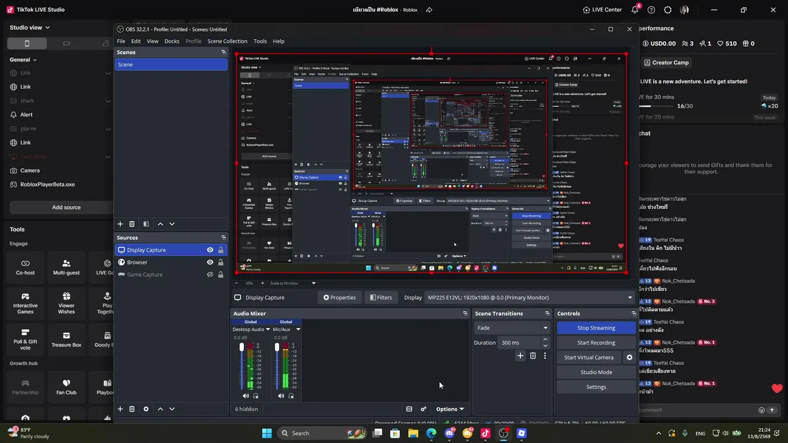Open the OBS Tools menu
The image size is (788, 443).
click(x=260, y=41)
